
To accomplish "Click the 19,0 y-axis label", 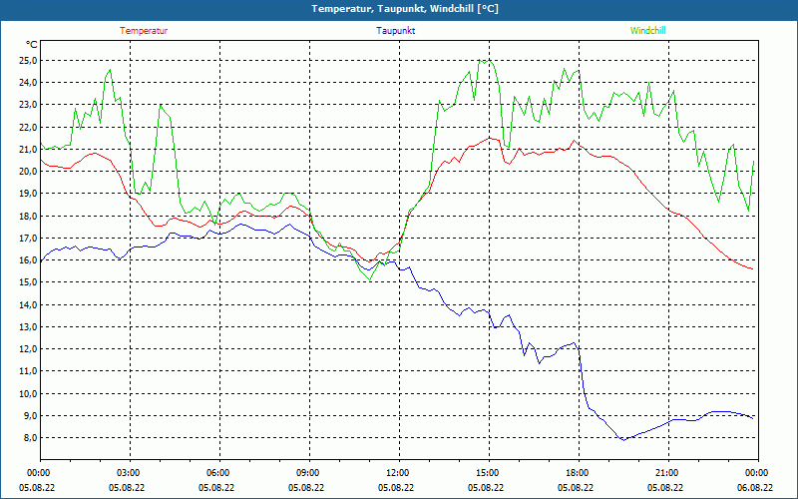I will point(29,194).
